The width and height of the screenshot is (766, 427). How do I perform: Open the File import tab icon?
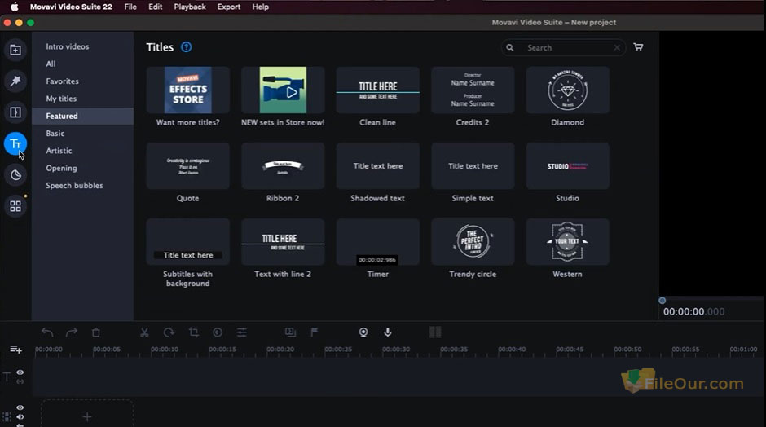click(x=15, y=50)
